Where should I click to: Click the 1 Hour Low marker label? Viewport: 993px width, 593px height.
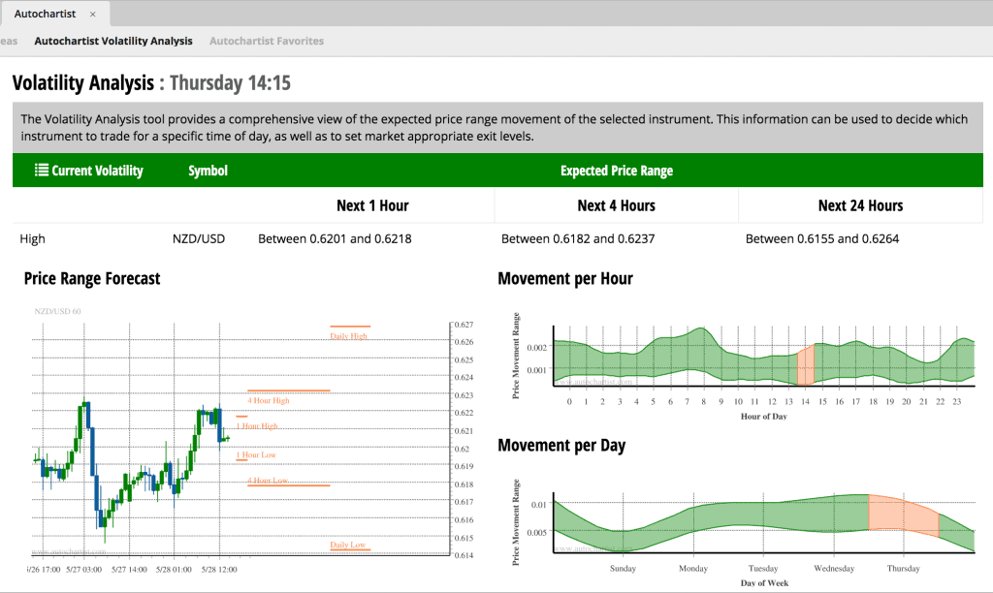[256, 454]
